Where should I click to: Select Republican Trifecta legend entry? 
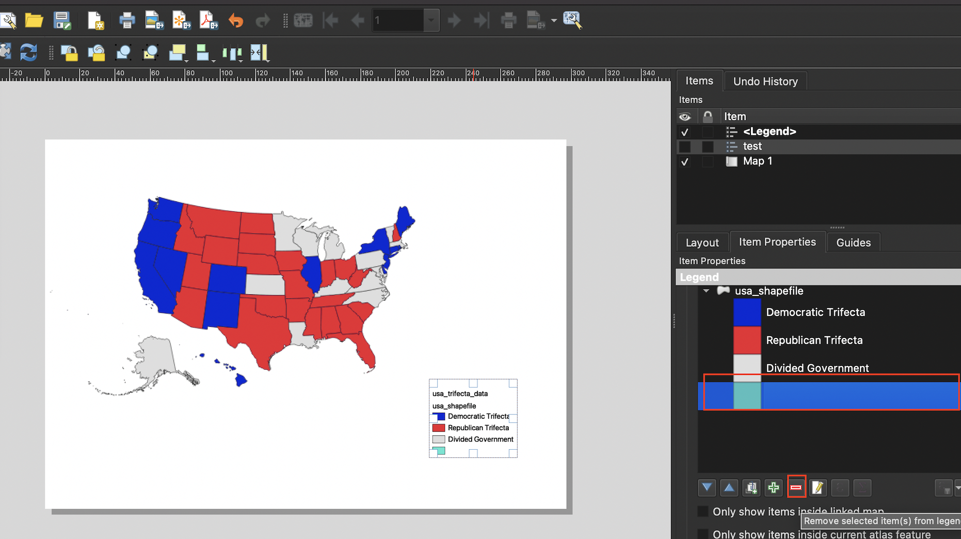click(814, 340)
